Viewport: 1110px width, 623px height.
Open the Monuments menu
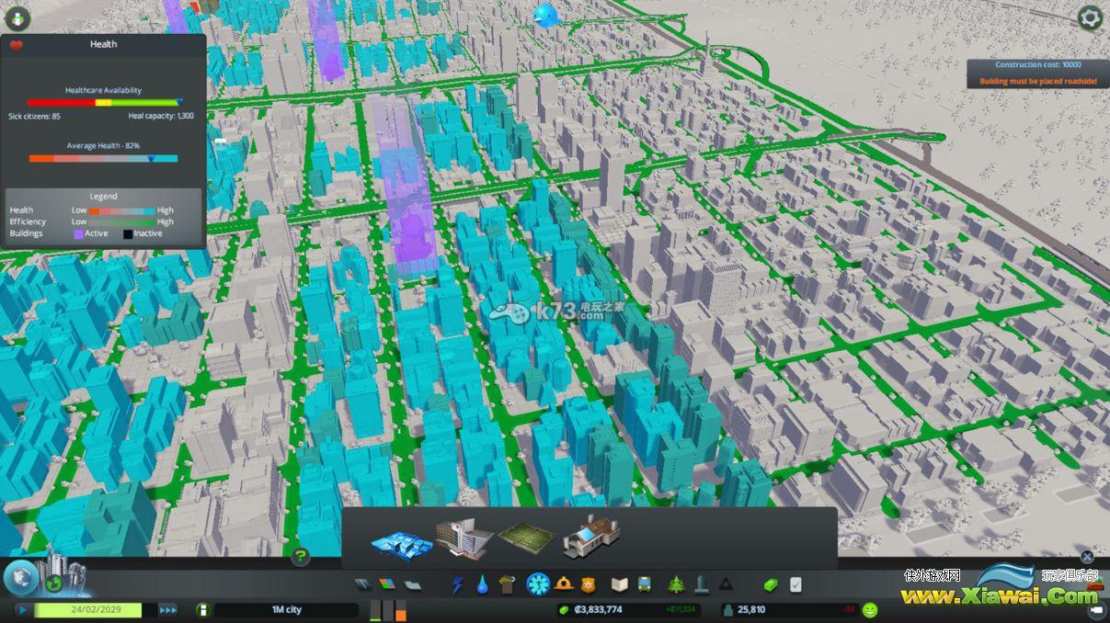click(726, 584)
